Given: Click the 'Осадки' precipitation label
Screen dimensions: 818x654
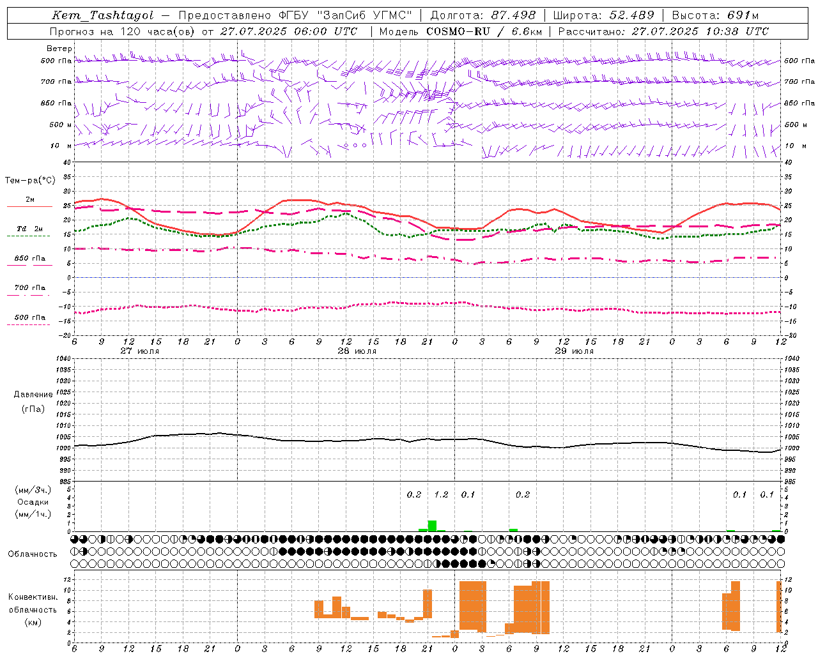Looking at the screenshot, I should click(33, 502).
